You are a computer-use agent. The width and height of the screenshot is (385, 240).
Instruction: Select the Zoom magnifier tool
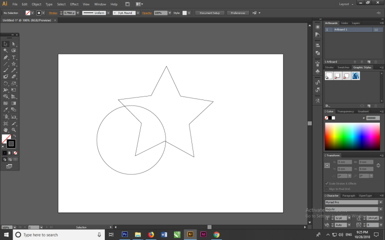(x=14, y=129)
